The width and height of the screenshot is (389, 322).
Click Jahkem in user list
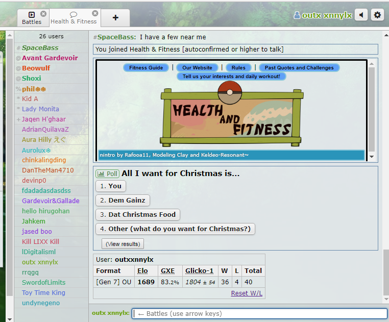52,221
